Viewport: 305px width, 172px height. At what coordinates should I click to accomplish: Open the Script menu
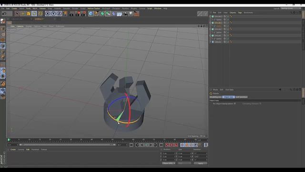tap(150, 9)
